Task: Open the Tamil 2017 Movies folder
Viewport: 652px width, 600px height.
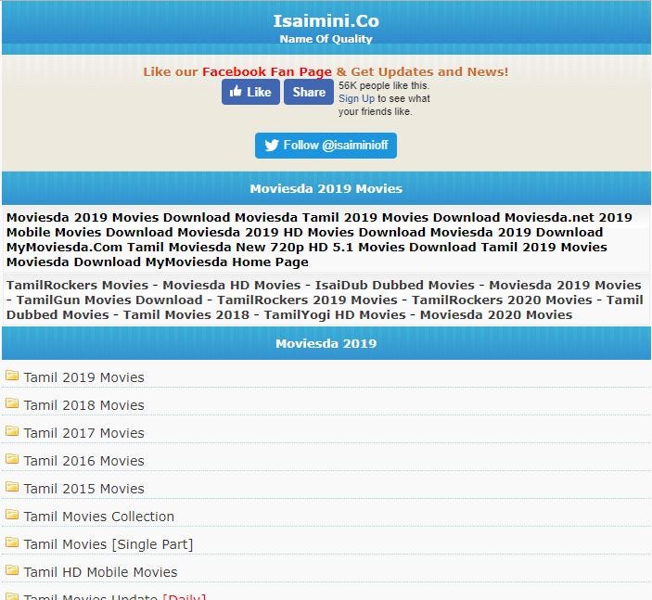Action: [84, 433]
